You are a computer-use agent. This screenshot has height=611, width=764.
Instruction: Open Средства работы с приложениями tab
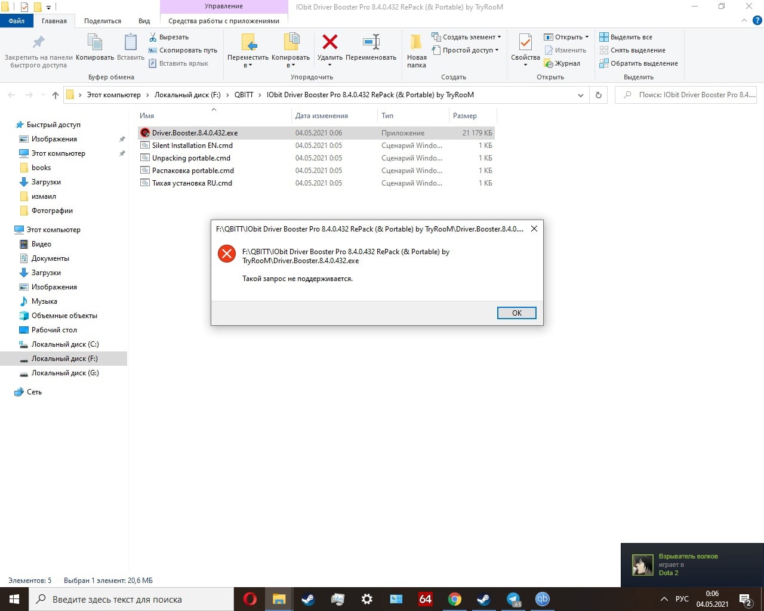tap(224, 21)
